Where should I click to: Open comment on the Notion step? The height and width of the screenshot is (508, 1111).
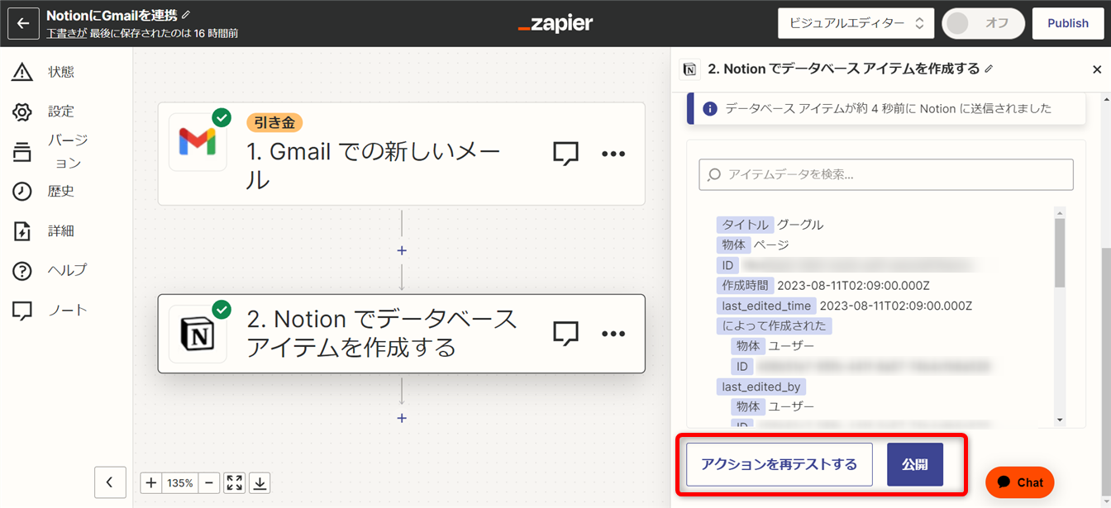click(565, 333)
